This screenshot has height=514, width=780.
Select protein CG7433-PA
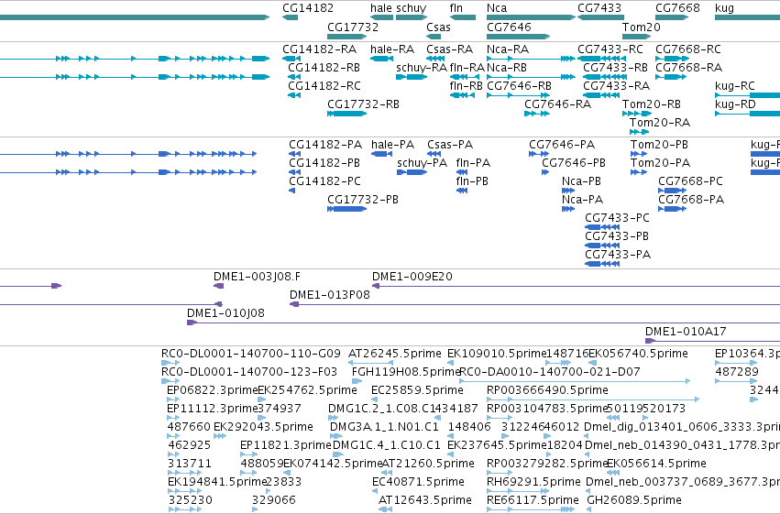tap(618, 255)
